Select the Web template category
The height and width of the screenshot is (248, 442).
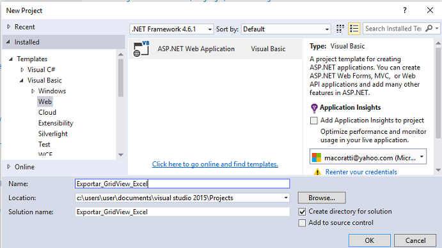pos(45,101)
